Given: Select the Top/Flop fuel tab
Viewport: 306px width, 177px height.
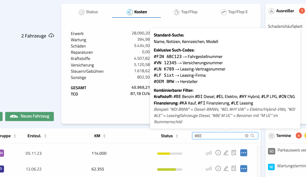Looking at the screenshot, I should [185, 12].
